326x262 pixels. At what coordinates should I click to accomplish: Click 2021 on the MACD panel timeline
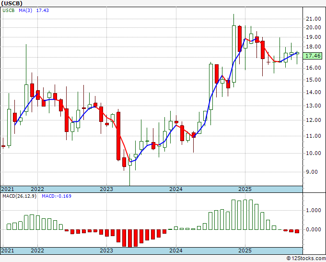(x=8, y=250)
